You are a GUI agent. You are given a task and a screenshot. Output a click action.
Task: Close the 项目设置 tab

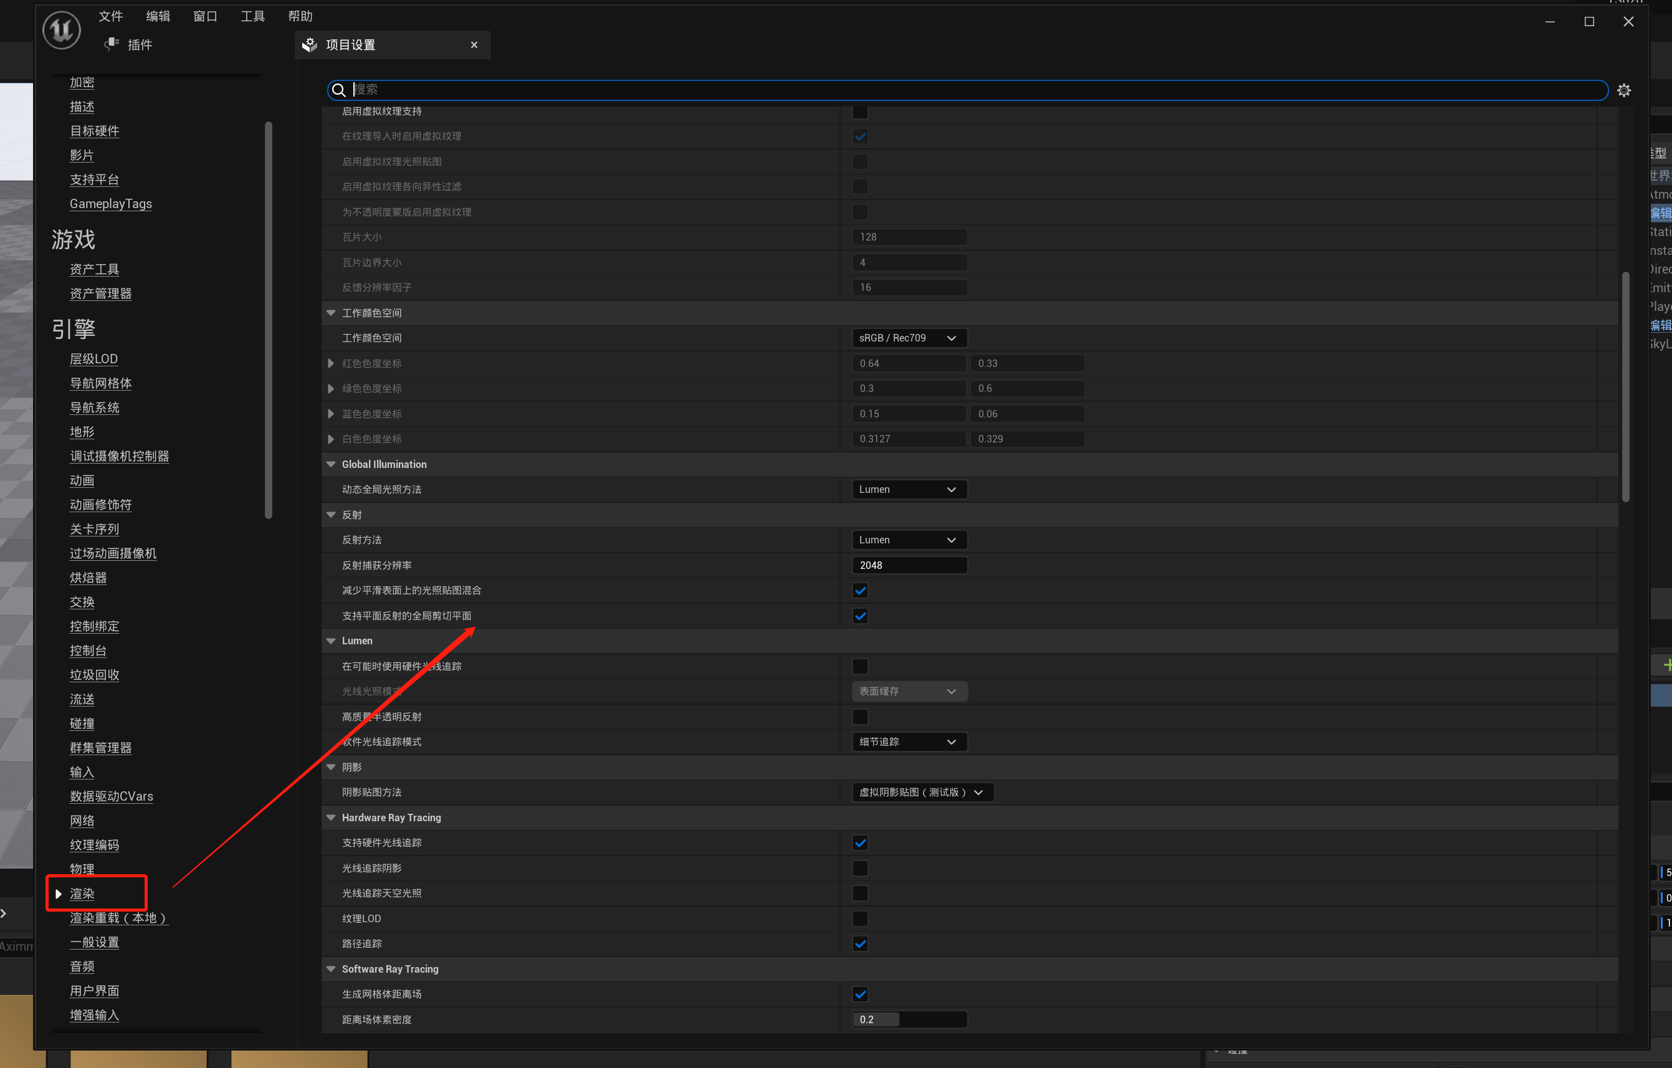pos(474,45)
